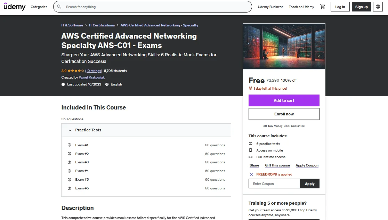
Task: Click the 6,706 students text
Action: click(x=115, y=71)
